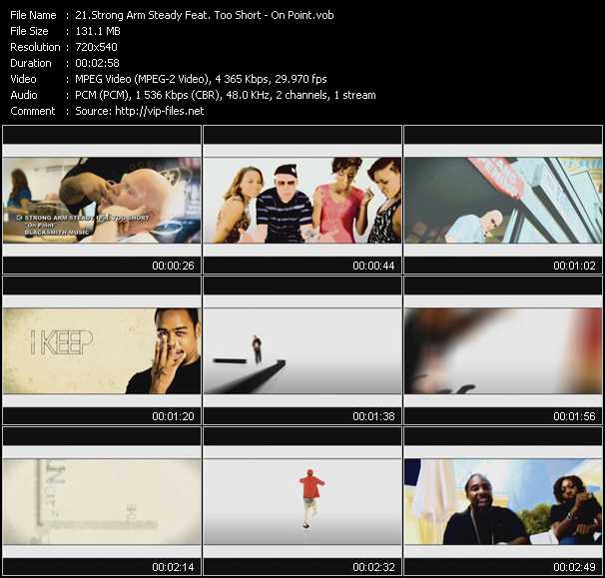The height and width of the screenshot is (578, 605).
Task: Click the 00:02:32 timestamp label
Action: tap(371, 567)
